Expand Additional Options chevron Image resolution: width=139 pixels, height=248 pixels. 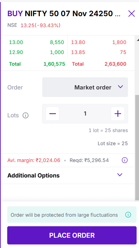(120, 175)
